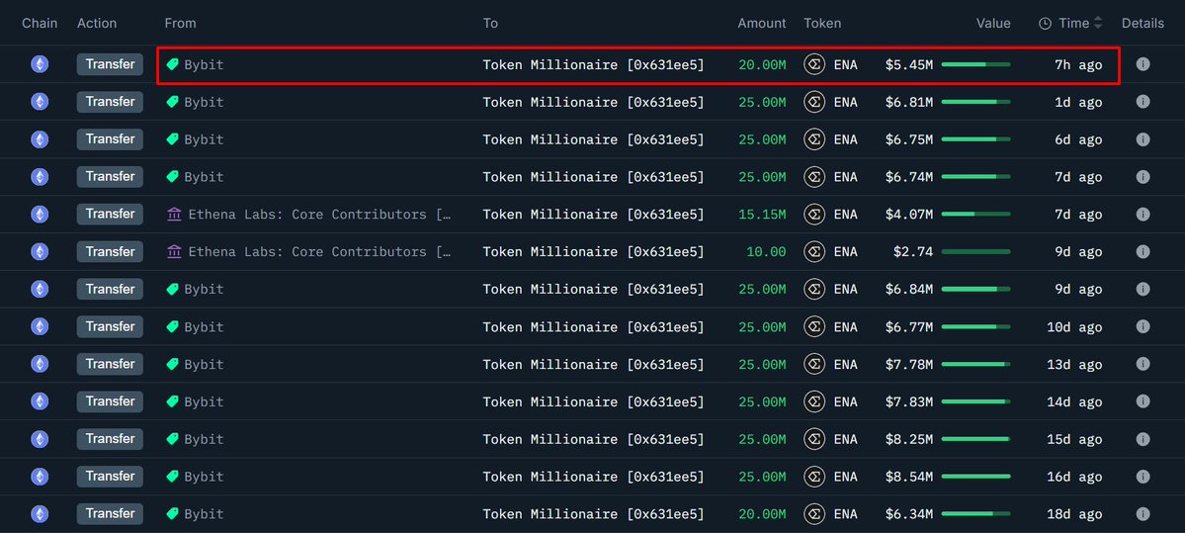Click the Token column header
Screen dimensions: 1185x533
(822, 23)
